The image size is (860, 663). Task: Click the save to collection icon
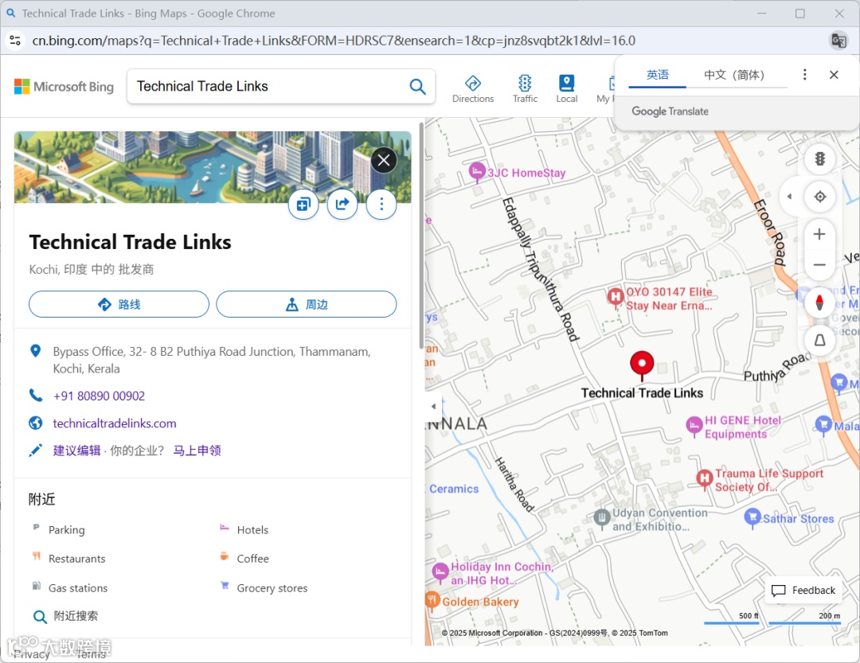click(x=303, y=205)
